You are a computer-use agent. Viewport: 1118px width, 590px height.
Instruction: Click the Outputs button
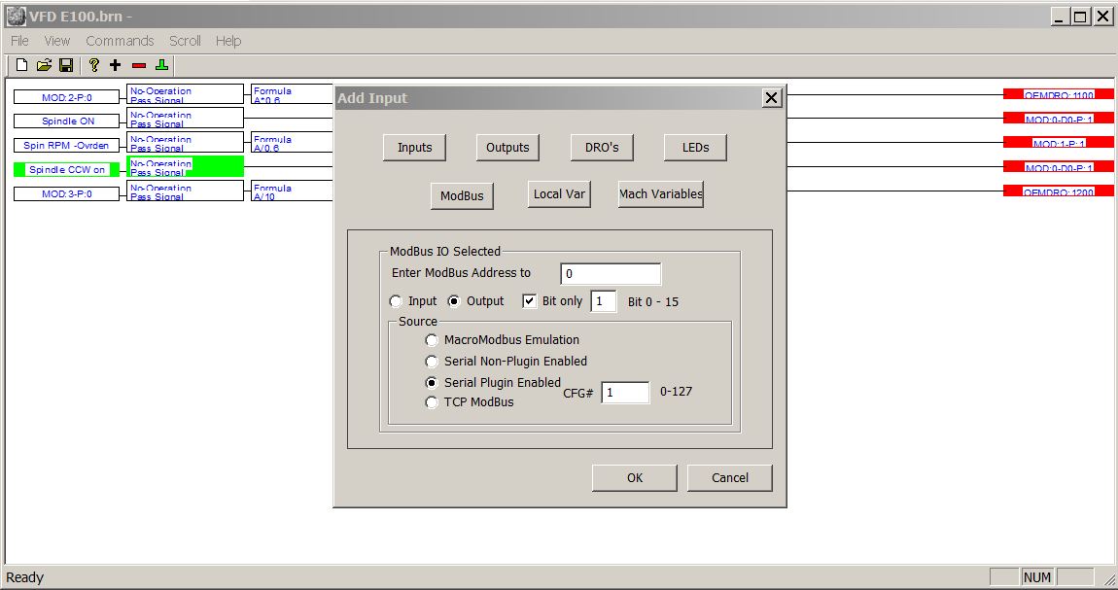[507, 148]
